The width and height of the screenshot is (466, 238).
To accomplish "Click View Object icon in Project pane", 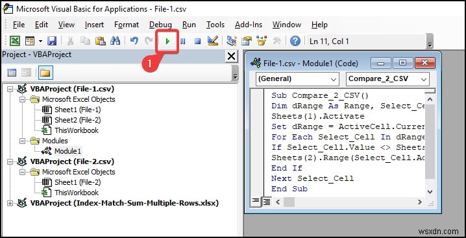I will click(x=27, y=73).
